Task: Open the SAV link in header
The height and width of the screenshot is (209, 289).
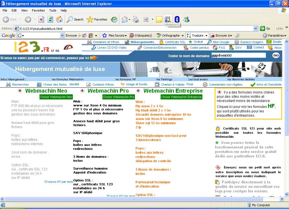Action: coord(238,48)
